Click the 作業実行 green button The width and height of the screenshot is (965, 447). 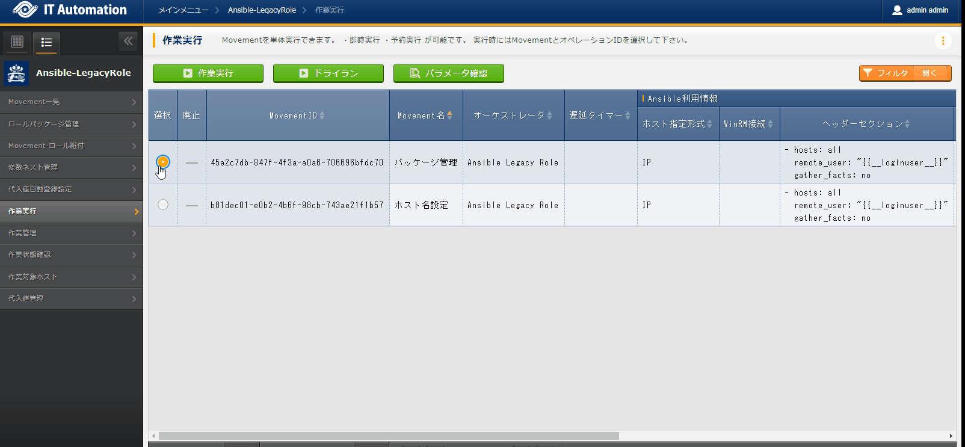[x=208, y=73]
